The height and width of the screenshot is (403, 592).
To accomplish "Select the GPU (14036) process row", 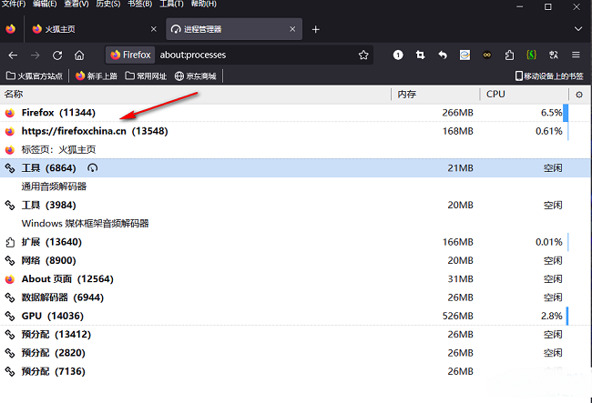I will click(x=295, y=316).
